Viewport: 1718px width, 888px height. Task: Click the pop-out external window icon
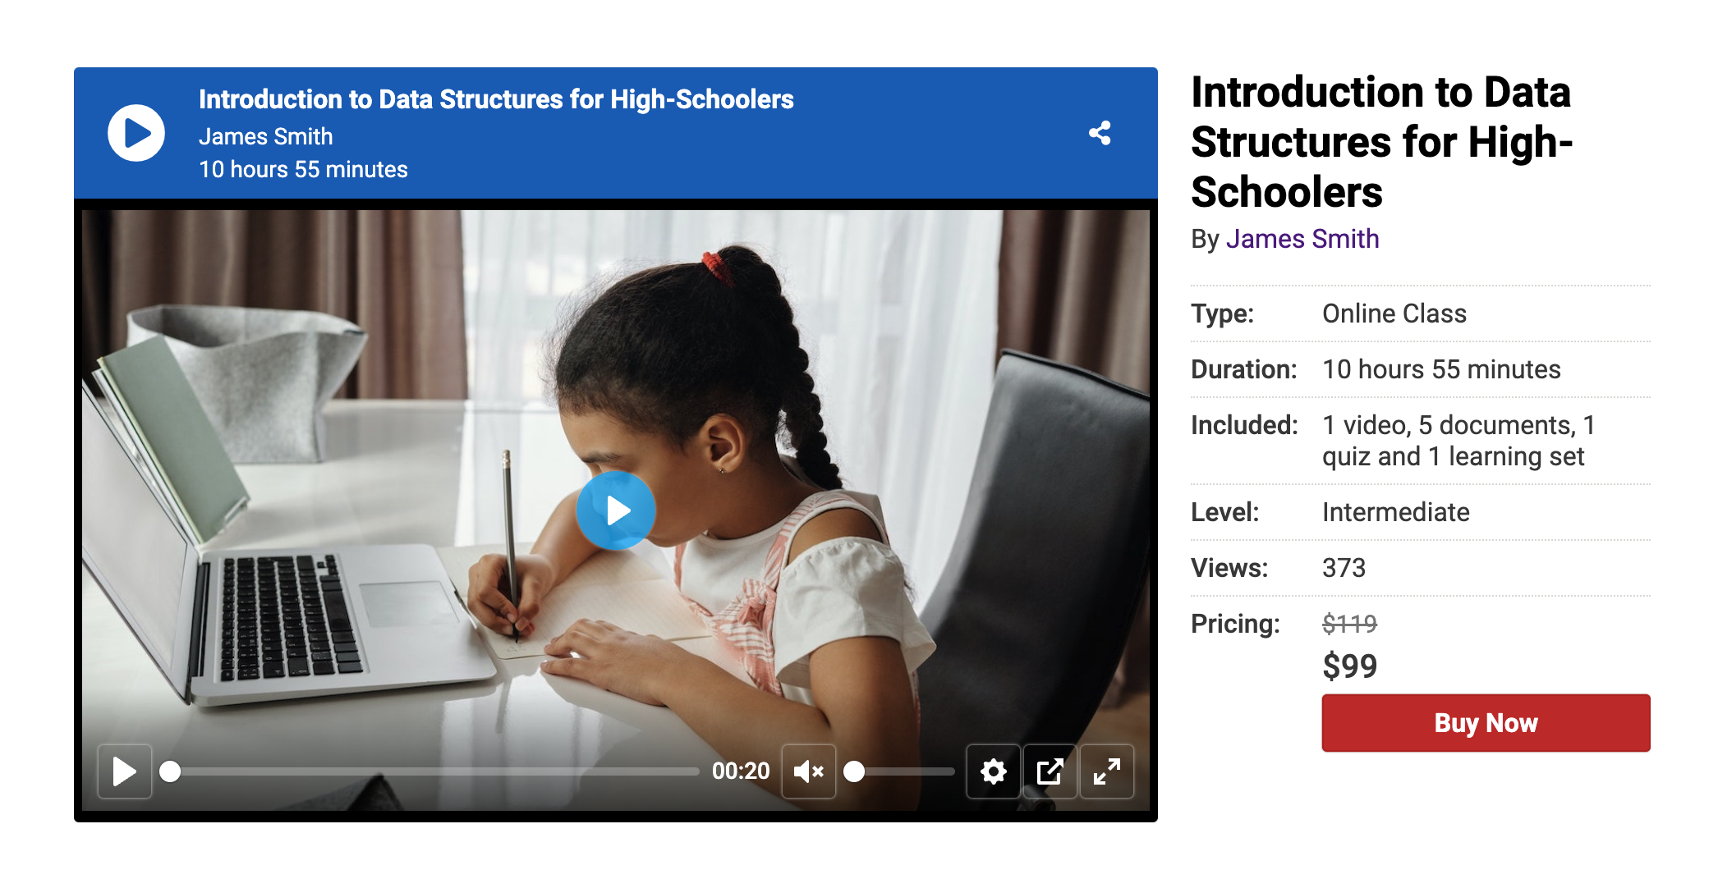coord(1050,771)
